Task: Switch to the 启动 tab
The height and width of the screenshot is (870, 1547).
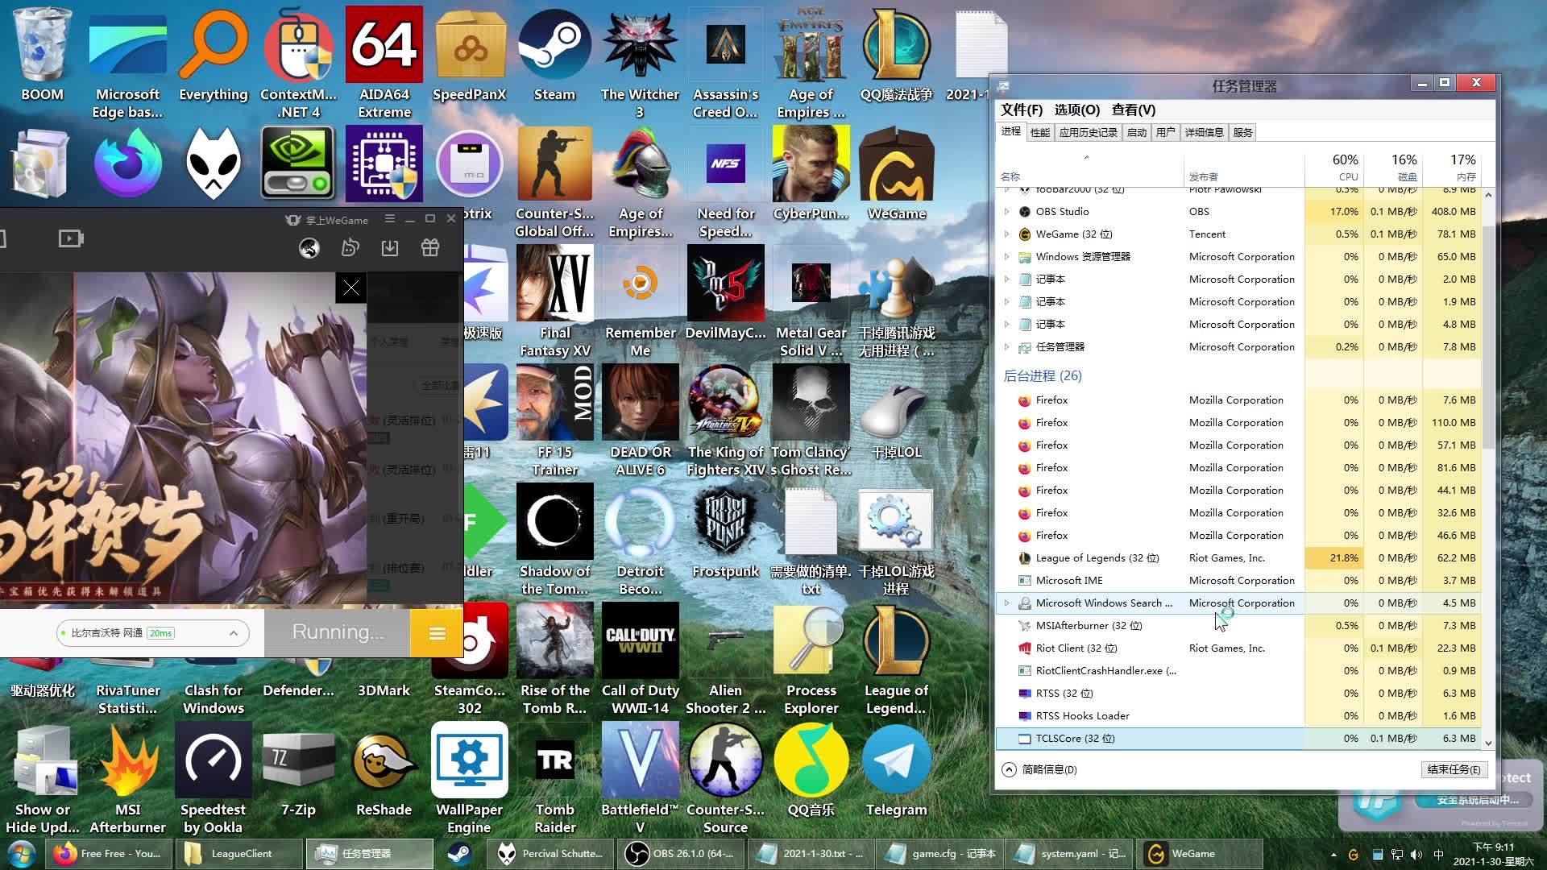Action: click(1137, 132)
